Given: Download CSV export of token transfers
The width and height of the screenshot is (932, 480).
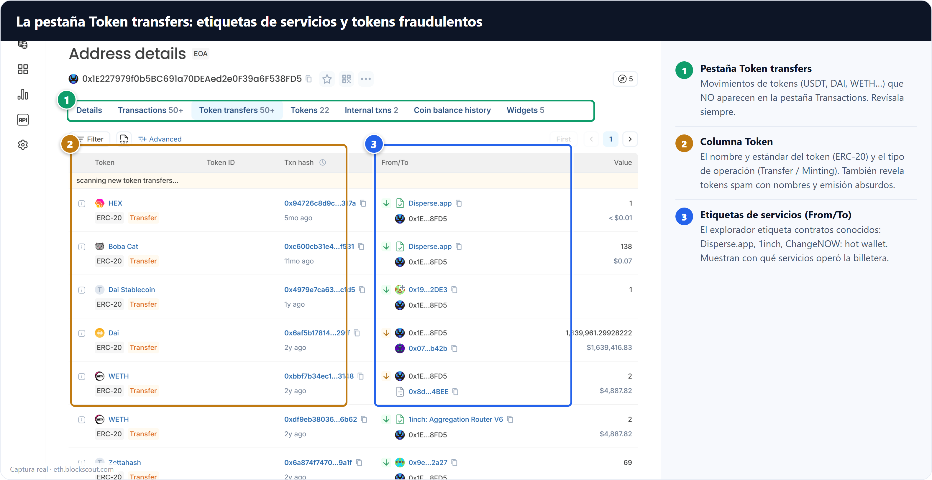Looking at the screenshot, I should pyautogui.click(x=124, y=139).
